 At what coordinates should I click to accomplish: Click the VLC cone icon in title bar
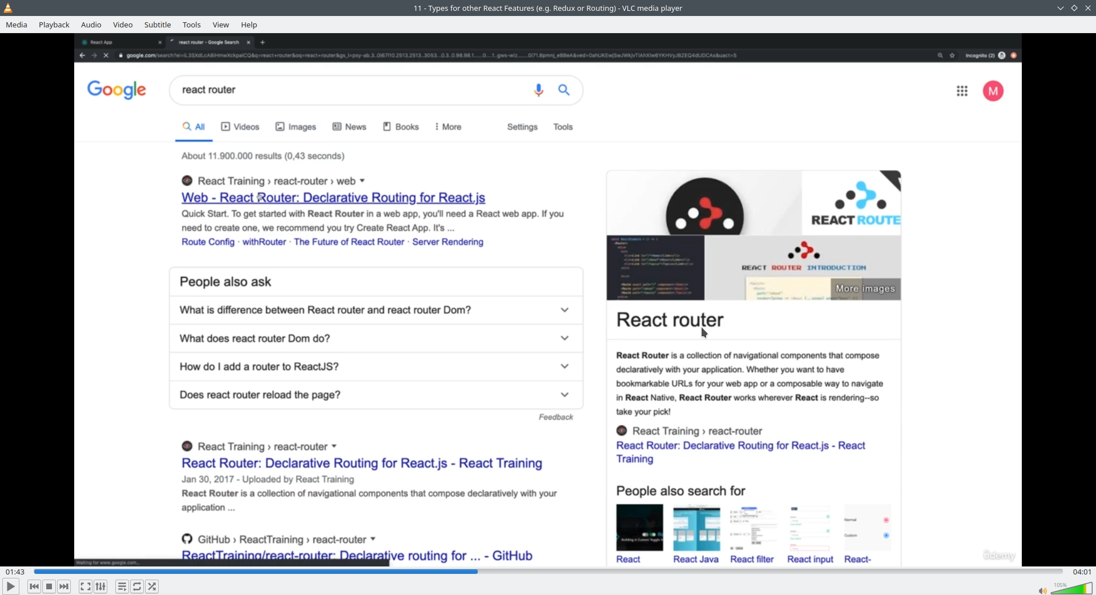(8, 8)
